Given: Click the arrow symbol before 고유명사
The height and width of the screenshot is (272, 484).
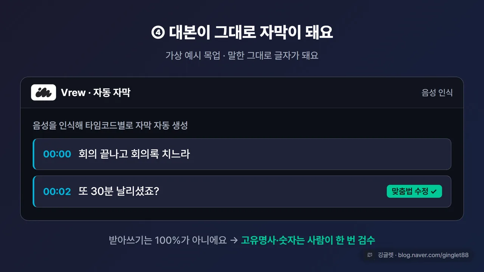Looking at the screenshot, I should click(234, 240).
